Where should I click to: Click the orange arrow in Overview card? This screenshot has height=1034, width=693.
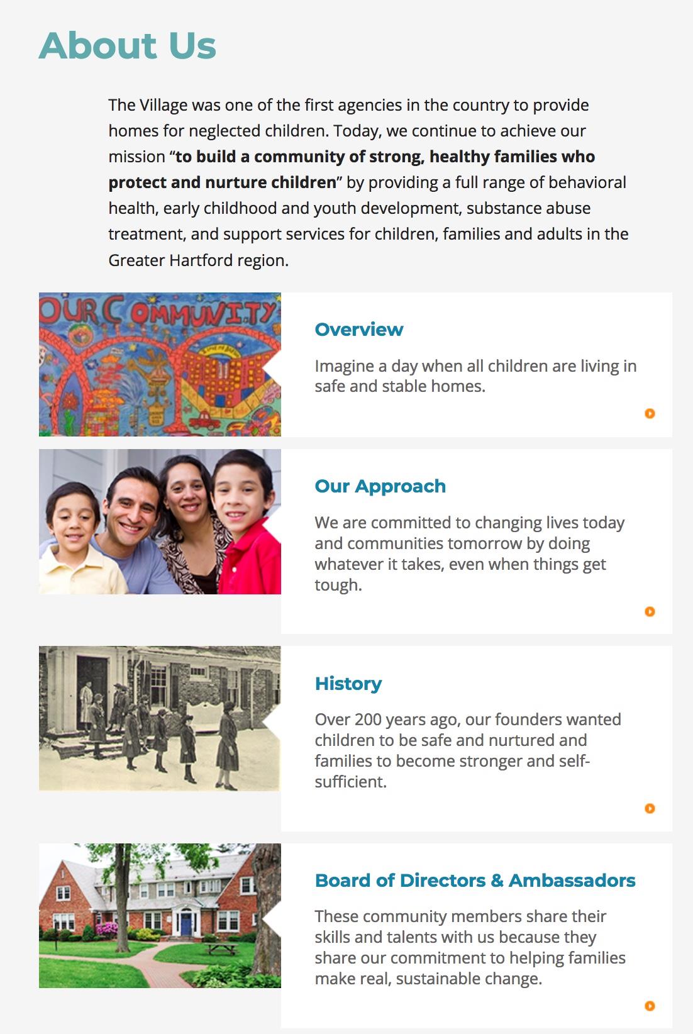coord(650,413)
